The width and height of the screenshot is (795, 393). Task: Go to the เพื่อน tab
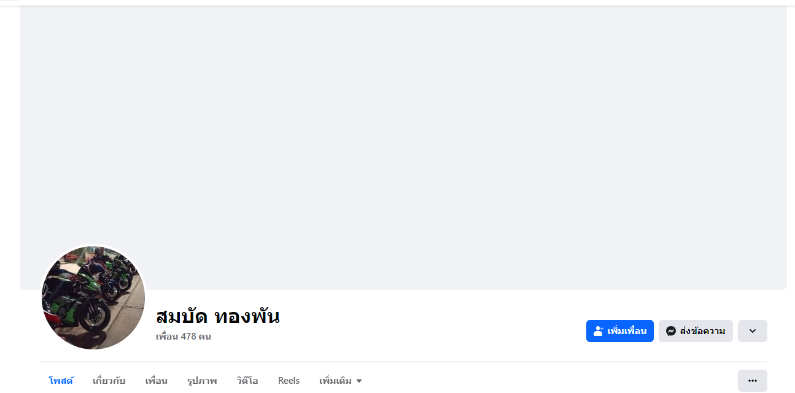point(156,381)
